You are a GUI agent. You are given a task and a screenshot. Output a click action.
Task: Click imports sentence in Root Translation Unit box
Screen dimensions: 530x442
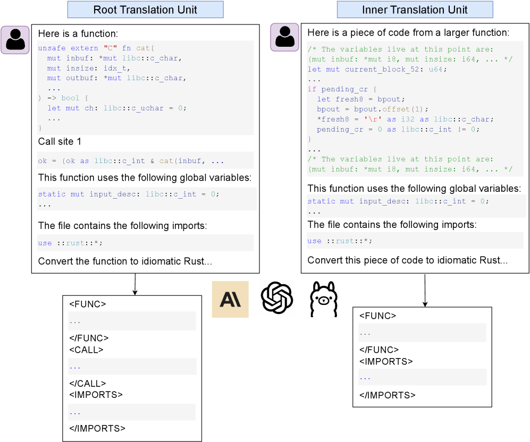122,225
